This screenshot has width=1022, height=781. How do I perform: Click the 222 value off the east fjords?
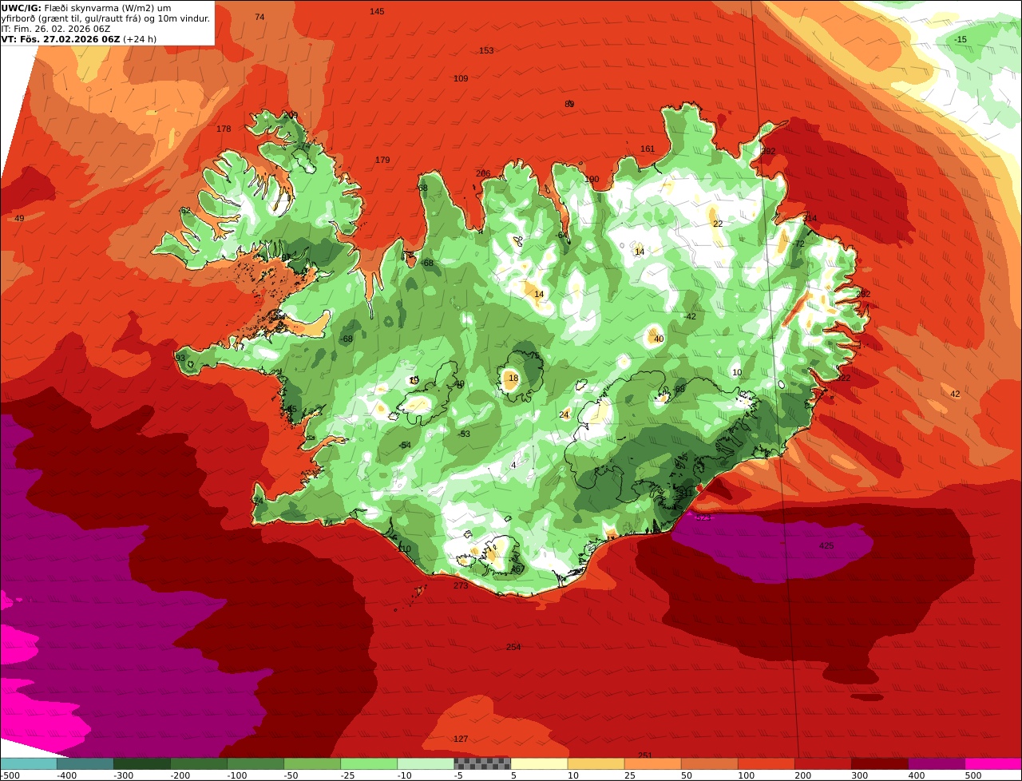(843, 379)
